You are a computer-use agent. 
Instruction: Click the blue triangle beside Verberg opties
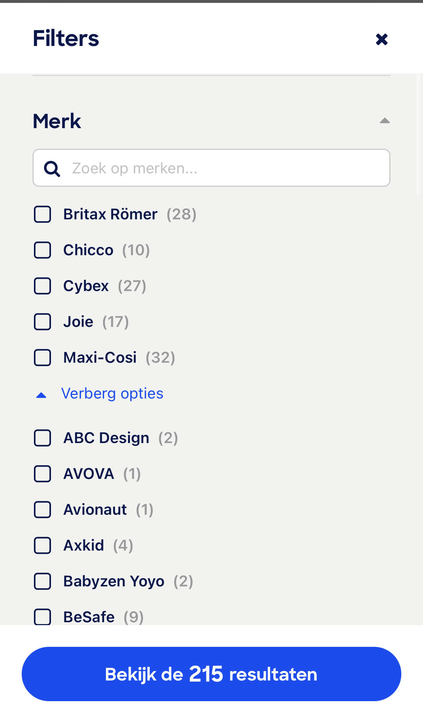pos(42,395)
